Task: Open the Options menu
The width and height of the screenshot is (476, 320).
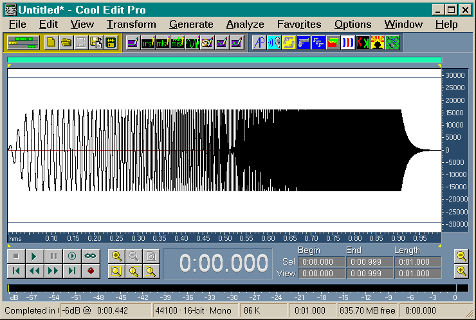Action: [352, 24]
